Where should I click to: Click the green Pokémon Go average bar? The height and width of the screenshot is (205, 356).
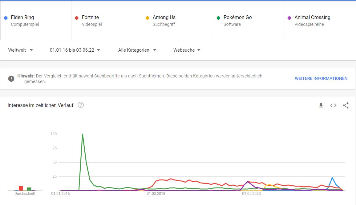29,189
